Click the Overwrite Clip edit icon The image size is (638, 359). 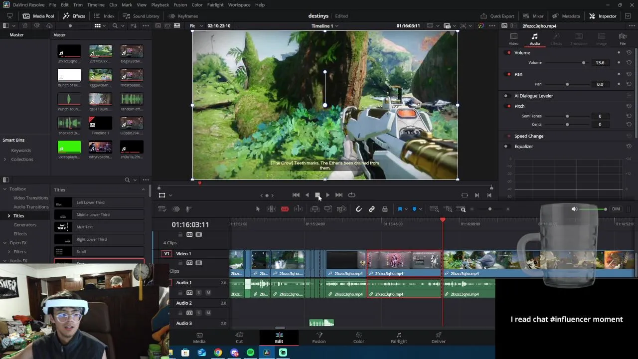tap(328, 209)
